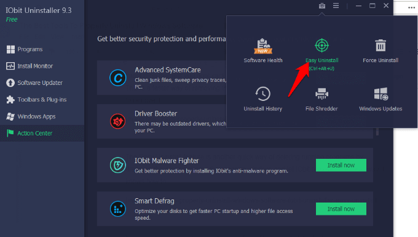Click the IObit Malware Fighter shield icon
The height and width of the screenshot is (237, 418).
tap(118, 165)
